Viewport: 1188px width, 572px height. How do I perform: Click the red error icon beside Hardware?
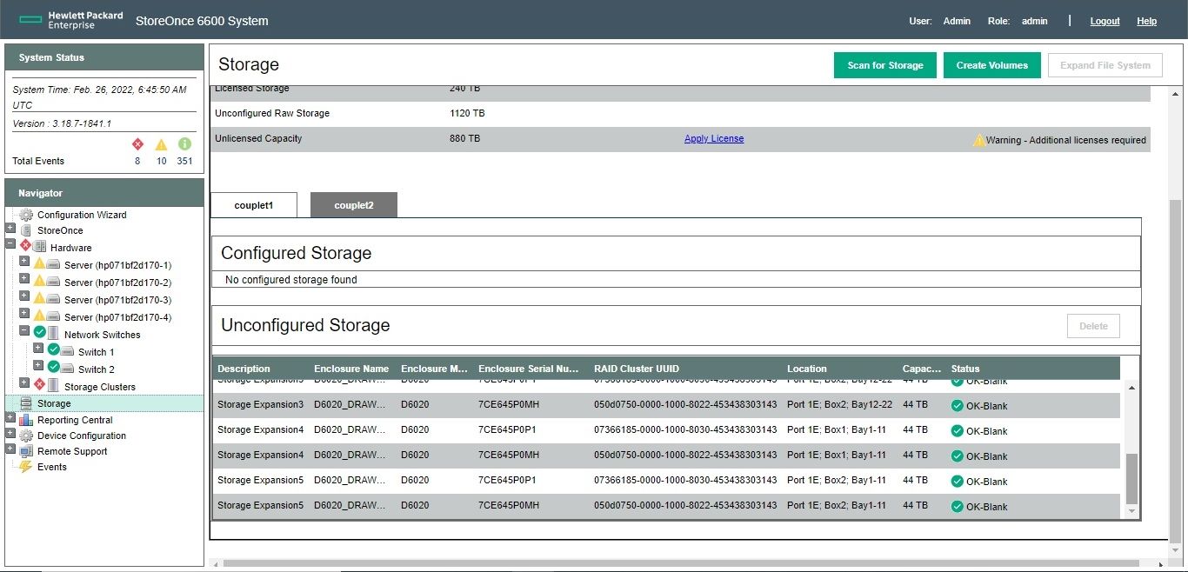tap(26, 246)
